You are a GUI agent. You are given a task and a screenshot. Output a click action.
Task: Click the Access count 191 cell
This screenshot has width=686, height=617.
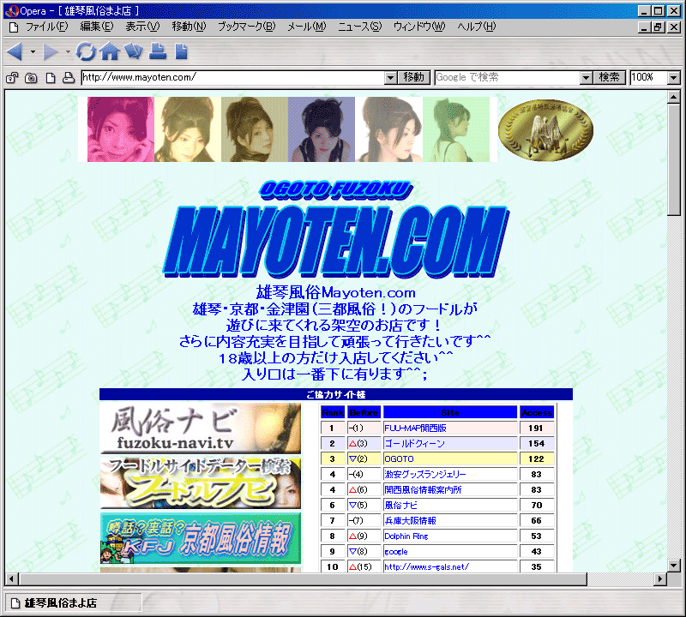click(x=537, y=428)
